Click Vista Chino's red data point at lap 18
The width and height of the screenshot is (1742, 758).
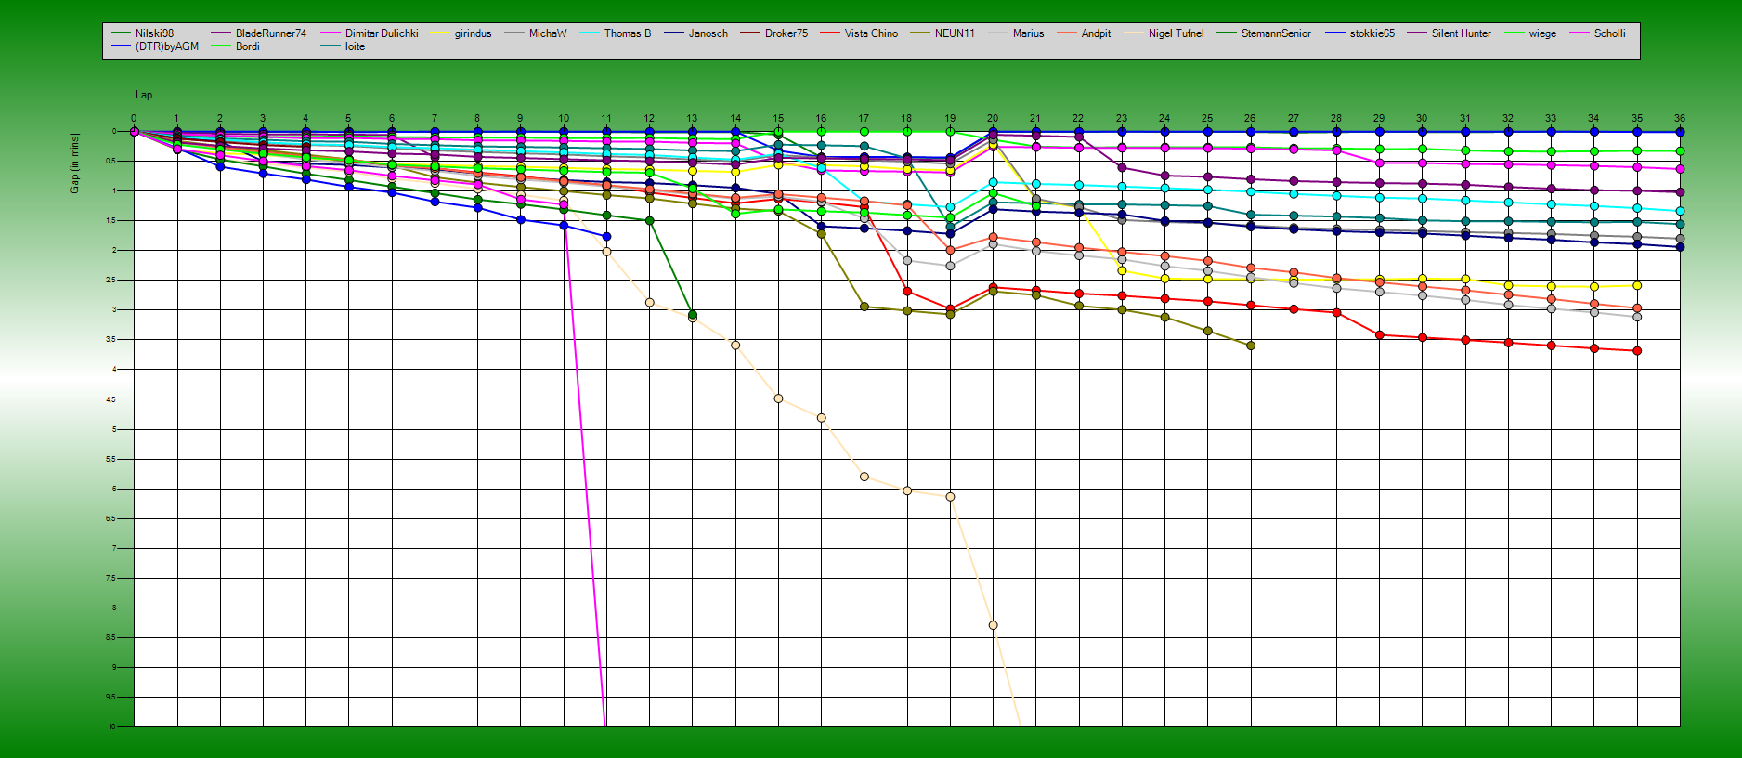tap(907, 292)
